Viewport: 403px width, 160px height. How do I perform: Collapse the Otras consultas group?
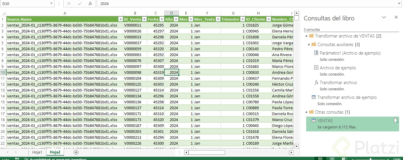pos(306,112)
